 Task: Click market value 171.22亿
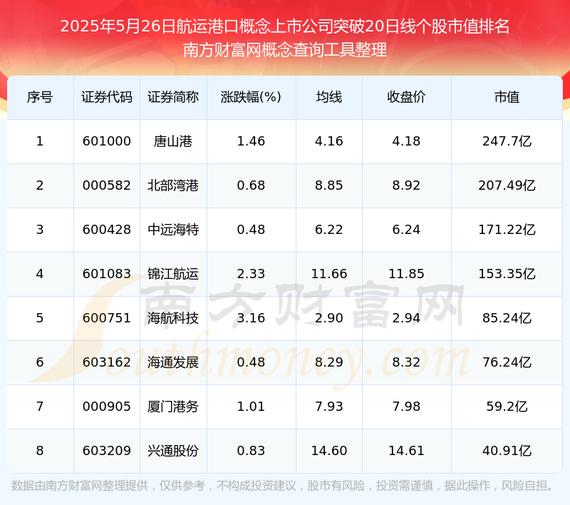pos(507,230)
